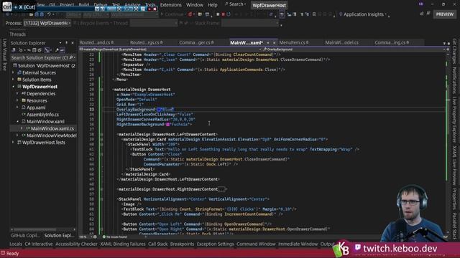
Task: Open the Window menu
Action: pyautogui.click(x=195, y=5)
